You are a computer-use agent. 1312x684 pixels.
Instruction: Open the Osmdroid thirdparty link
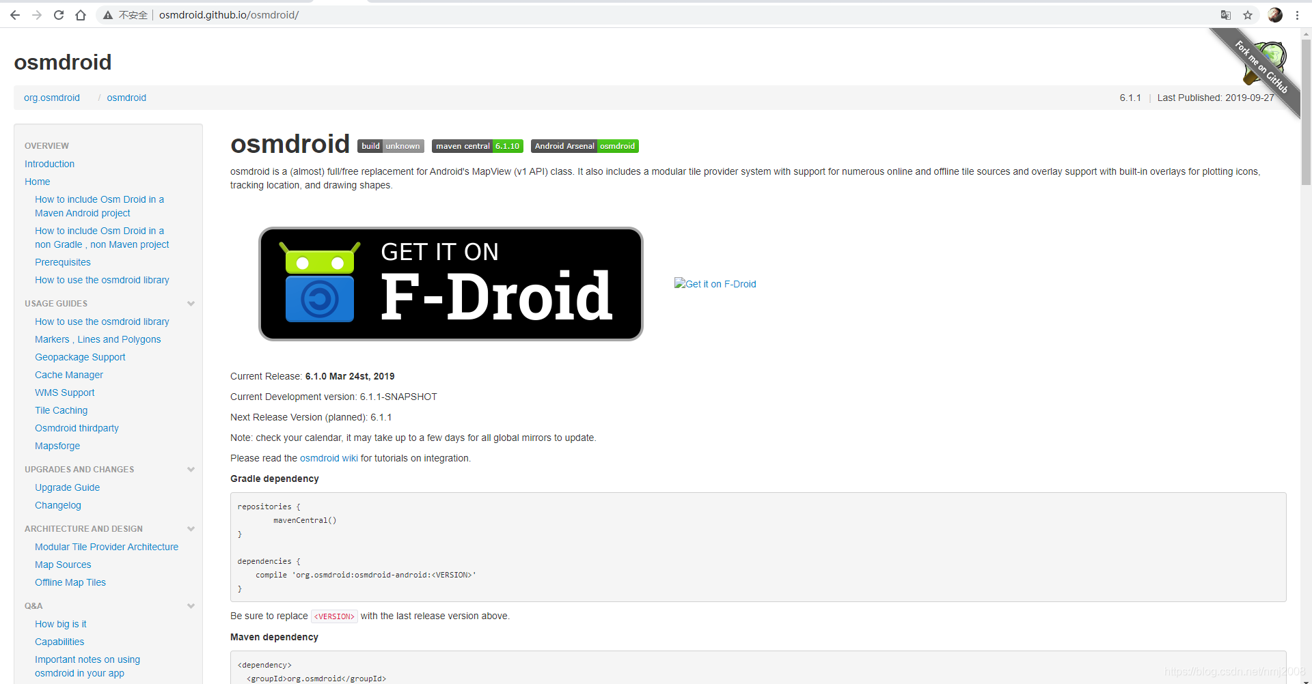(x=77, y=428)
